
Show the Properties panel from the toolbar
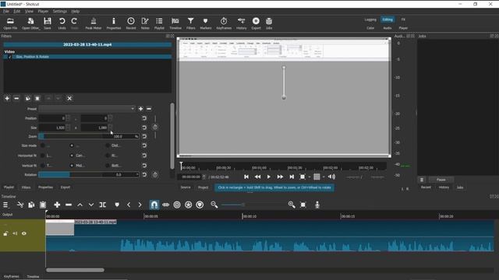pos(114,23)
